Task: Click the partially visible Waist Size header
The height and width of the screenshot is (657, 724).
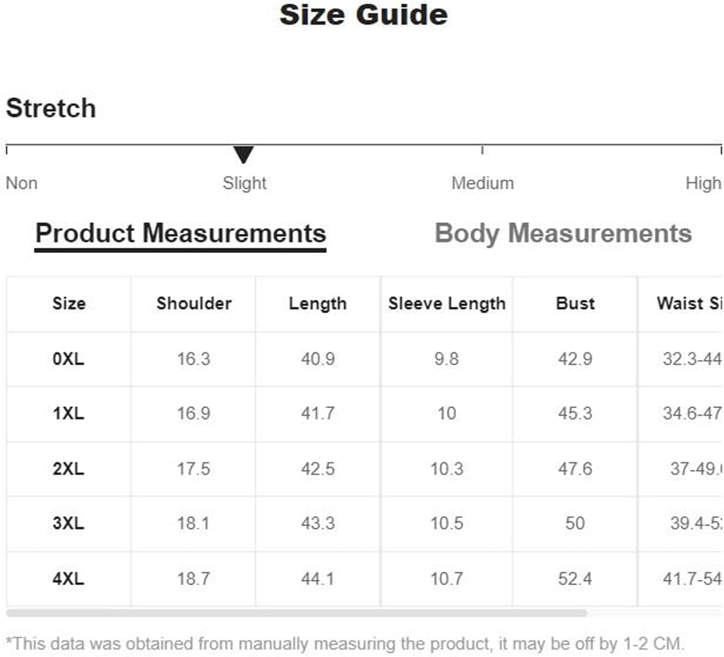Action: click(x=690, y=304)
